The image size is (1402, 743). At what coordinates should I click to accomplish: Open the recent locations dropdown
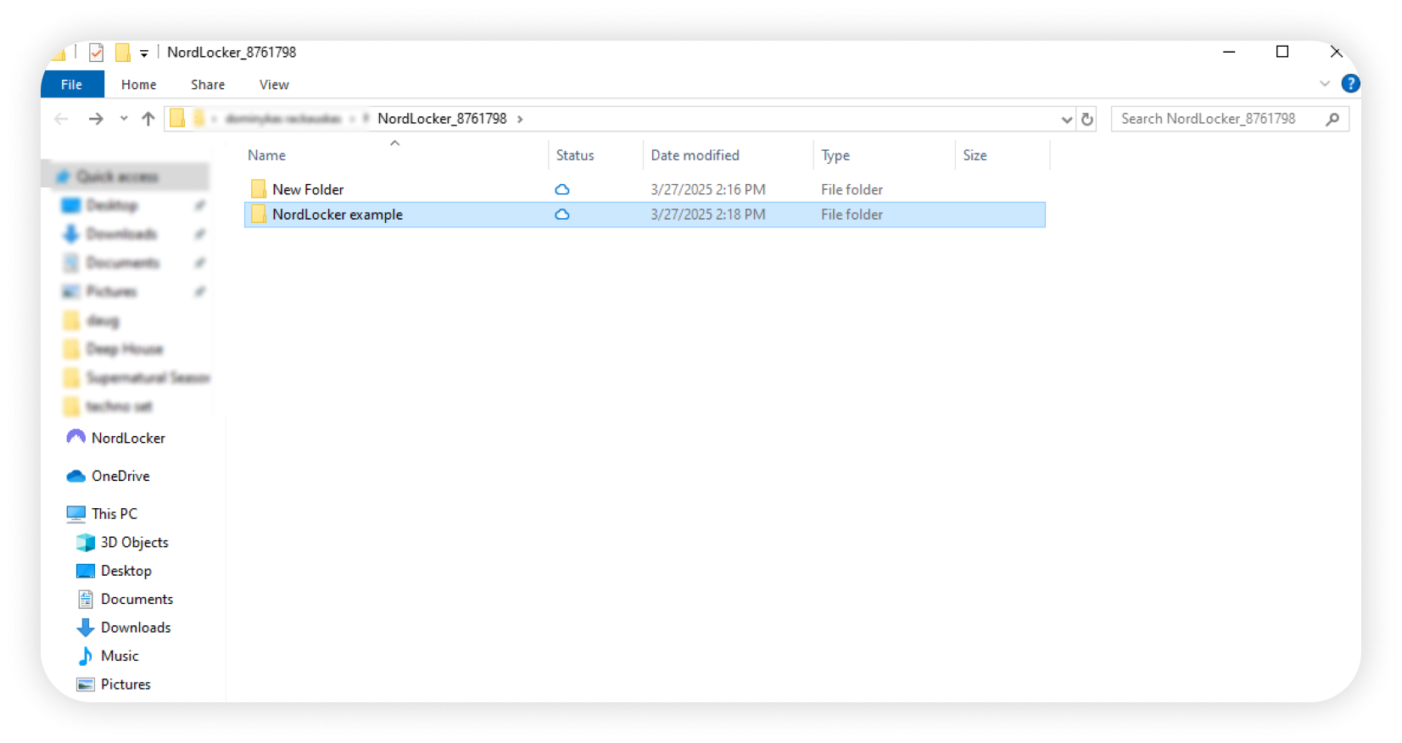[x=124, y=119]
